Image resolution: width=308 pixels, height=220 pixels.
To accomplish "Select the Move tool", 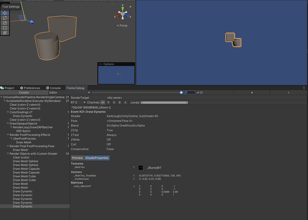I will click(x=4, y=13).
